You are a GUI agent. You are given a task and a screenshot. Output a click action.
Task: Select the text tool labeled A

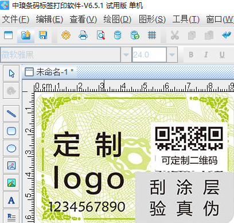11,200
